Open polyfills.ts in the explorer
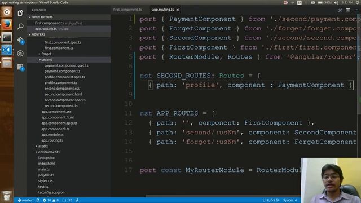Screen dimensions: 361x203 46,175
